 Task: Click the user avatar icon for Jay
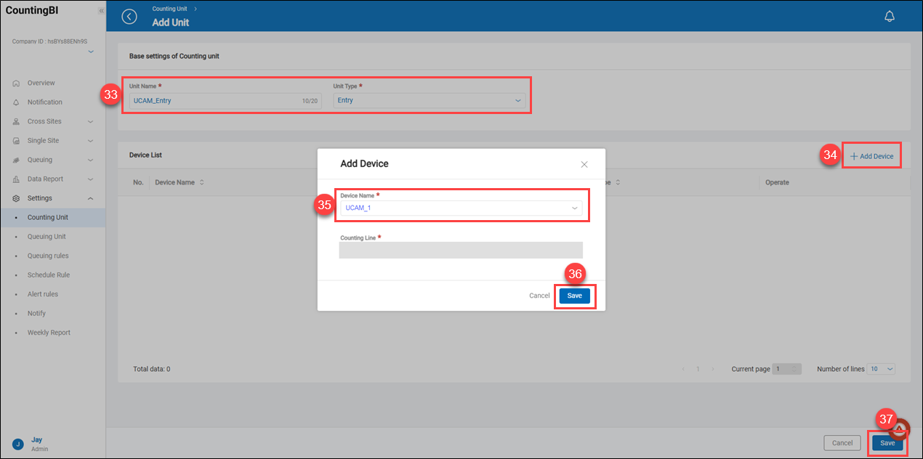(x=18, y=444)
